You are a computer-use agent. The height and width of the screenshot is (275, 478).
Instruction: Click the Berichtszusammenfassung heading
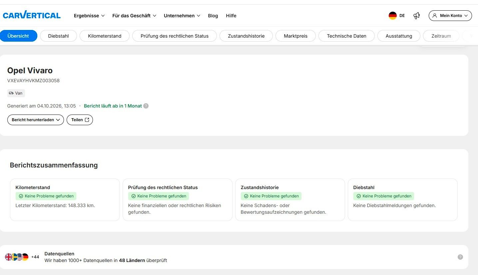[54, 165]
